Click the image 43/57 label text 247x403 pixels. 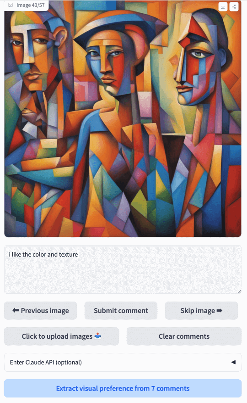tap(31, 5)
